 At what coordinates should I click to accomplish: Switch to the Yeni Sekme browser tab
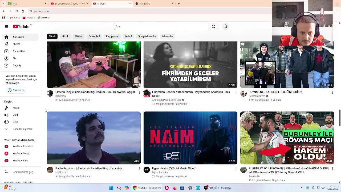[x=155, y=4]
